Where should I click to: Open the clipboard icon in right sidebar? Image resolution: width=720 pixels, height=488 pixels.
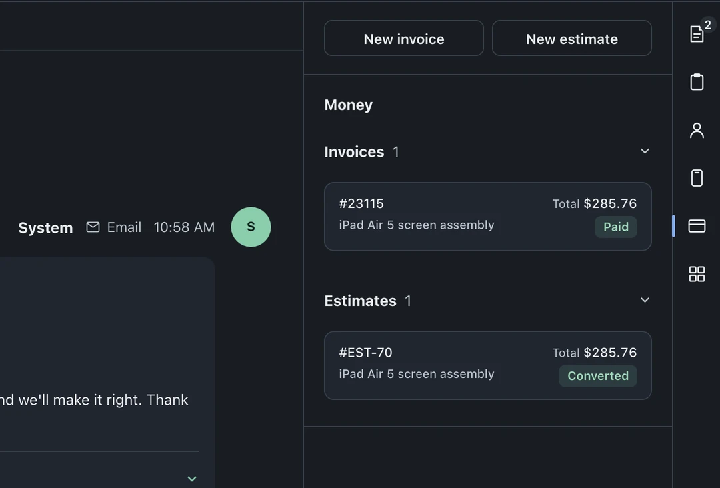click(697, 82)
